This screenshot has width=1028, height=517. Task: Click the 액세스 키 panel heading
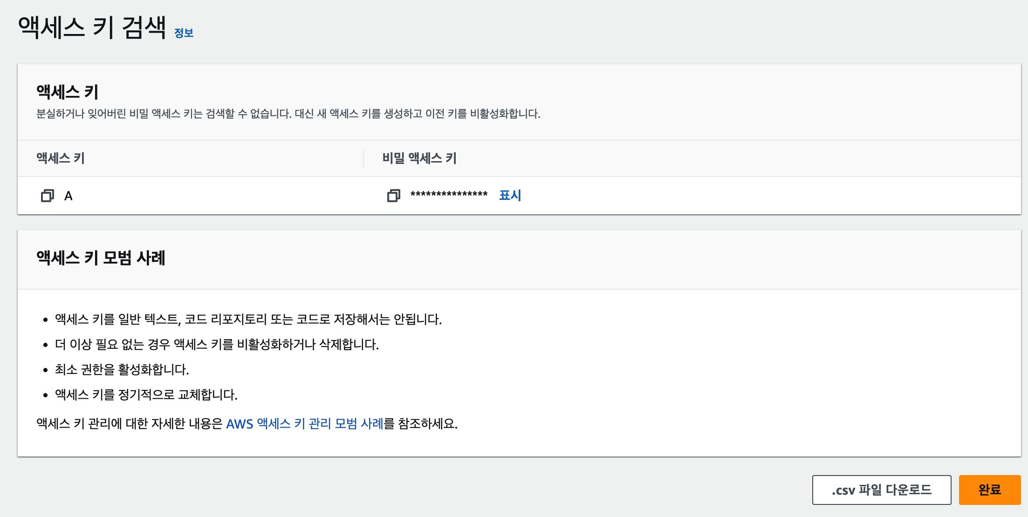[68, 92]
